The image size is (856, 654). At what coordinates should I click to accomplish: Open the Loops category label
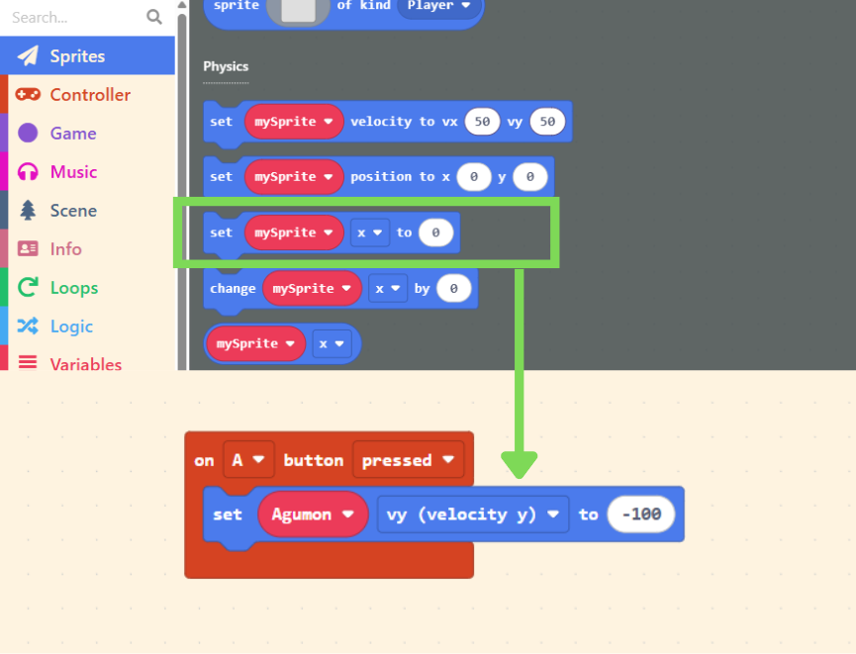(x=74, y=288)
